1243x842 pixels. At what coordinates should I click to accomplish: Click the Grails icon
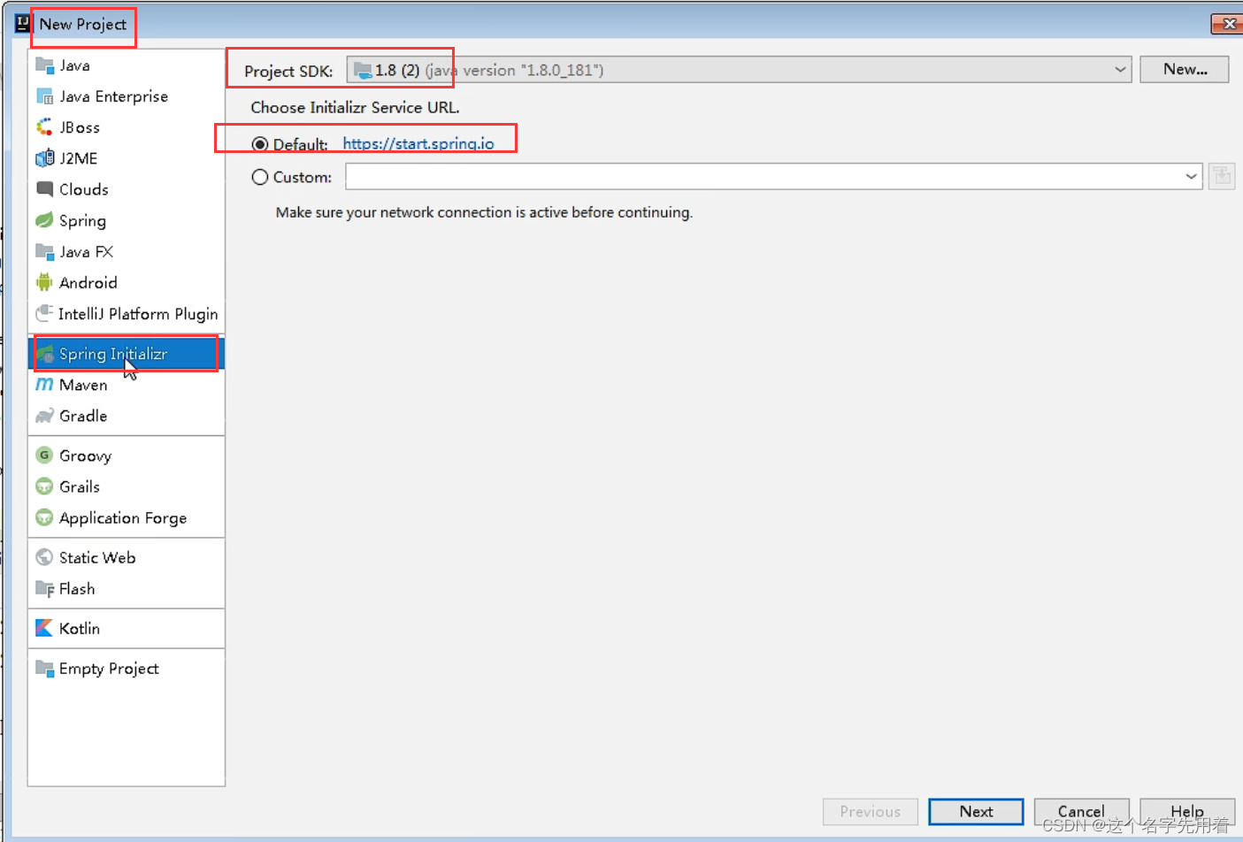(x=44, y=486)
